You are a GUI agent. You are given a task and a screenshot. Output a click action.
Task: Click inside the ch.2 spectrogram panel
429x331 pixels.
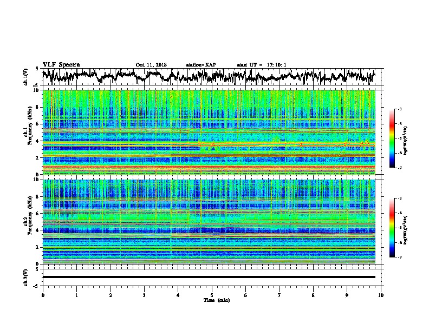(x=209, y=222)
